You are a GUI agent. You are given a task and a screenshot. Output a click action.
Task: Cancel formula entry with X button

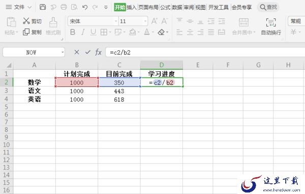[77, 52]
